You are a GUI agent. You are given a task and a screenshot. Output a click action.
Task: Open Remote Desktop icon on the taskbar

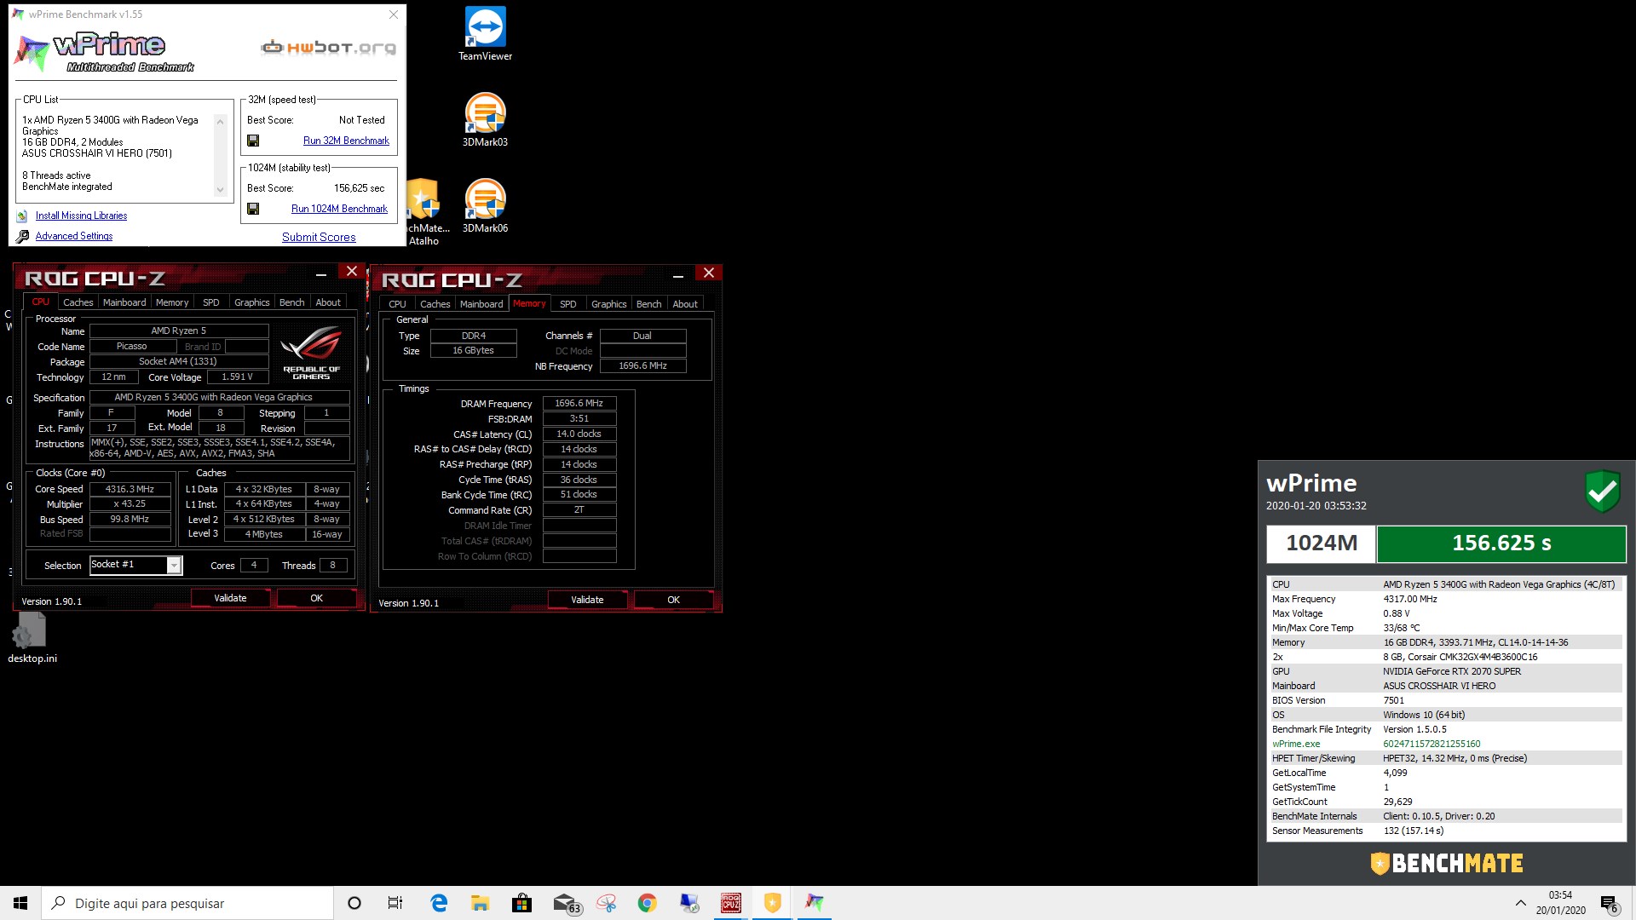tap(689, 903)
